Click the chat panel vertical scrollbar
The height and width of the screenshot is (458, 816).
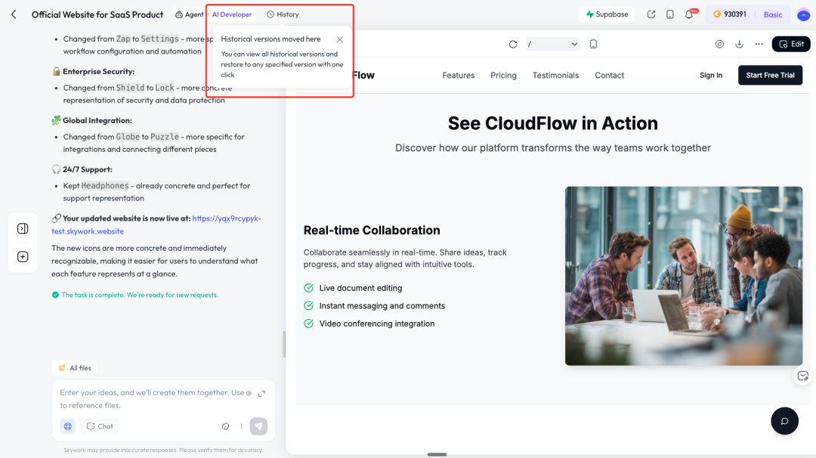click(x=284, y=344)
